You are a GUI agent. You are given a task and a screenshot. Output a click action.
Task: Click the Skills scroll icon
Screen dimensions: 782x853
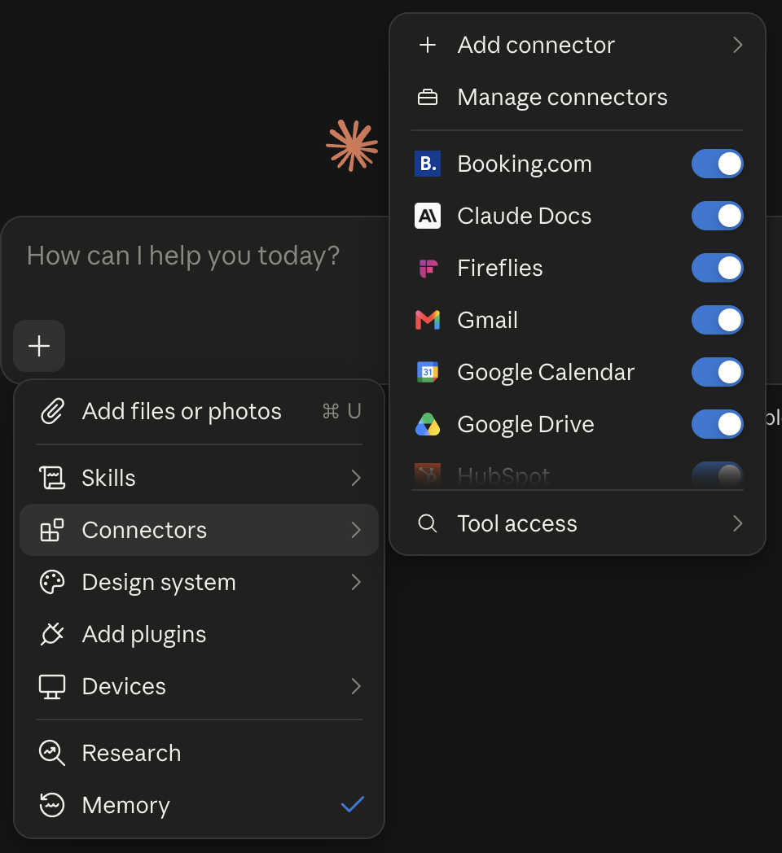[x=52, y=478]
